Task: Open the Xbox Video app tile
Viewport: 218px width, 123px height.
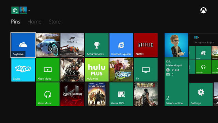Action: pyautogui.click(x=48, y=70)
